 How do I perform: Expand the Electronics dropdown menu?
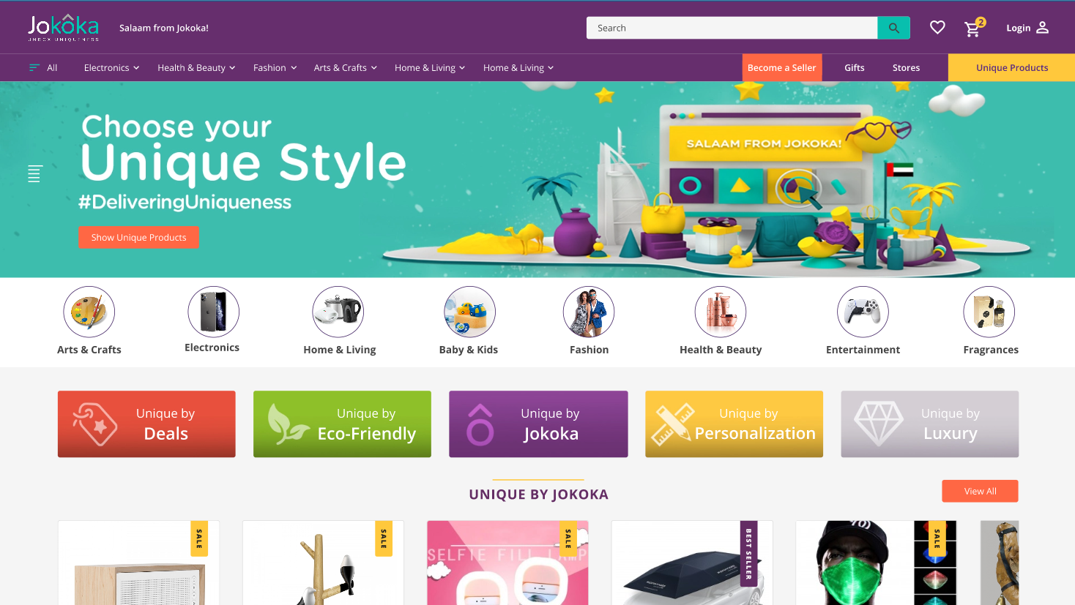click(x=111, y=67)
